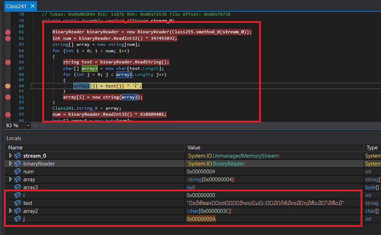Image resolution: width=381 pixels, height=235 pixels.
Task: Click the horizontal scrollbar left arrow
Action: 35,126
